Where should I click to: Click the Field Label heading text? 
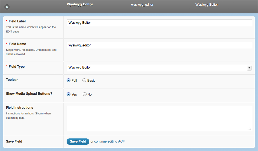pyautogui.click(x=17, y=21)
